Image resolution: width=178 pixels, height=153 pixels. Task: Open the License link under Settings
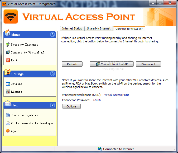click(x=16, y=92)
